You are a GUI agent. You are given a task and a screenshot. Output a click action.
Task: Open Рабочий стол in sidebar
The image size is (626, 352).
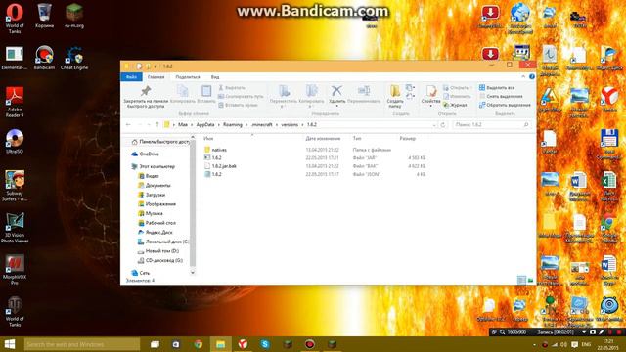click(x=160, y=223)
